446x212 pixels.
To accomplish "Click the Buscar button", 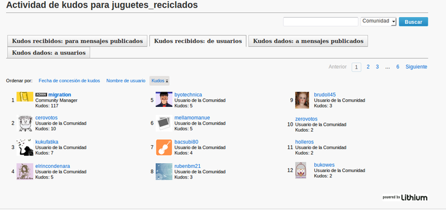I will click(413, 22).
